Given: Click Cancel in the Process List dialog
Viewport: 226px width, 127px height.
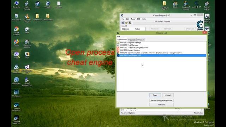Looking at the screenshot, I should 168,95.
